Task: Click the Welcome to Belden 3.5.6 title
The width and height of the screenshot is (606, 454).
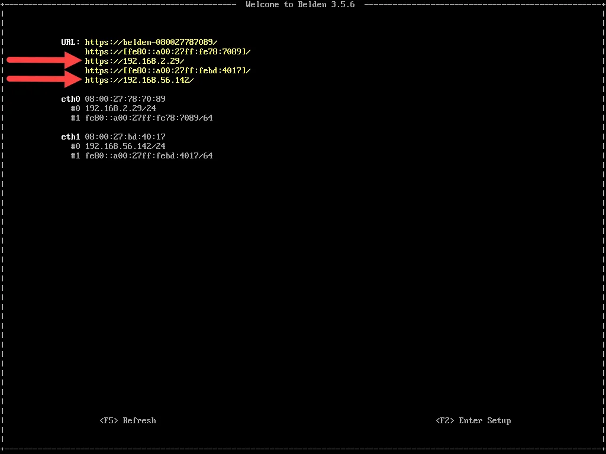Action: (x=300, y=5)
